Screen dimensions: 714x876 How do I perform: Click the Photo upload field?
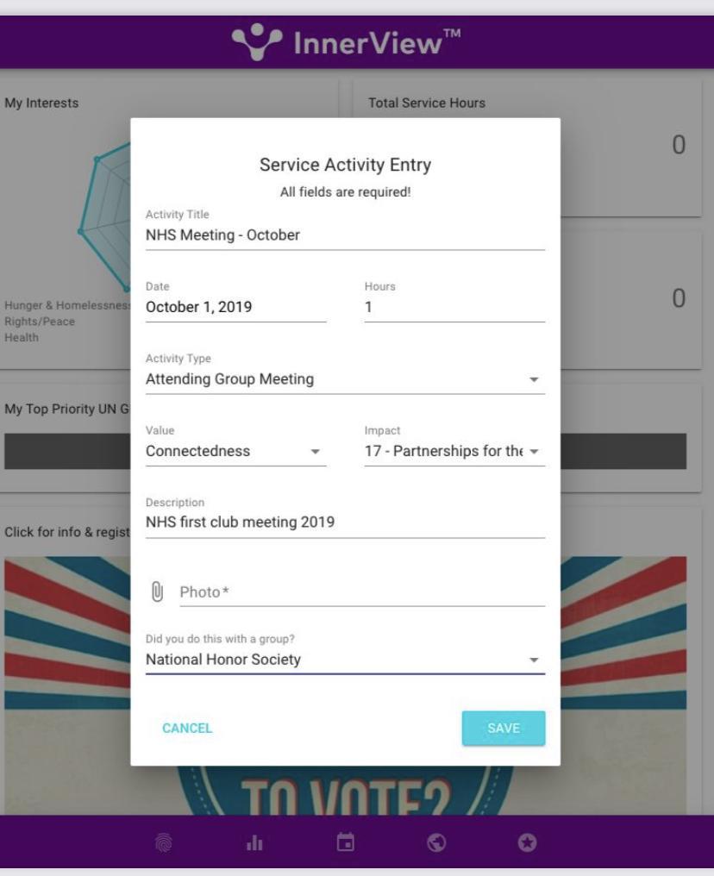(x=362, y=592)
